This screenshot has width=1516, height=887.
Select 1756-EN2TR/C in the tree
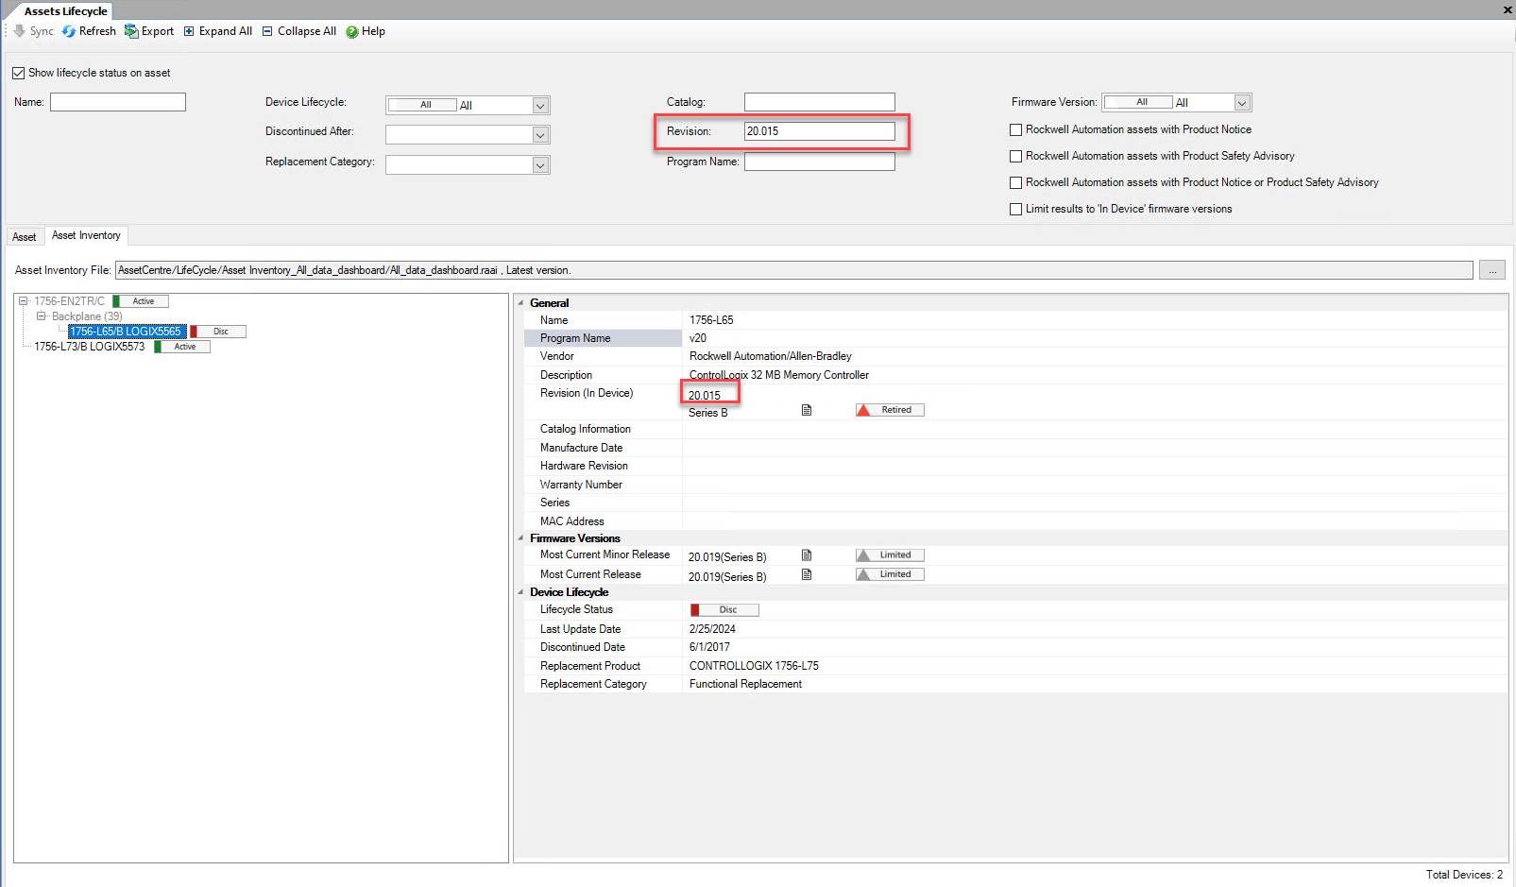(x=69, y=301)
